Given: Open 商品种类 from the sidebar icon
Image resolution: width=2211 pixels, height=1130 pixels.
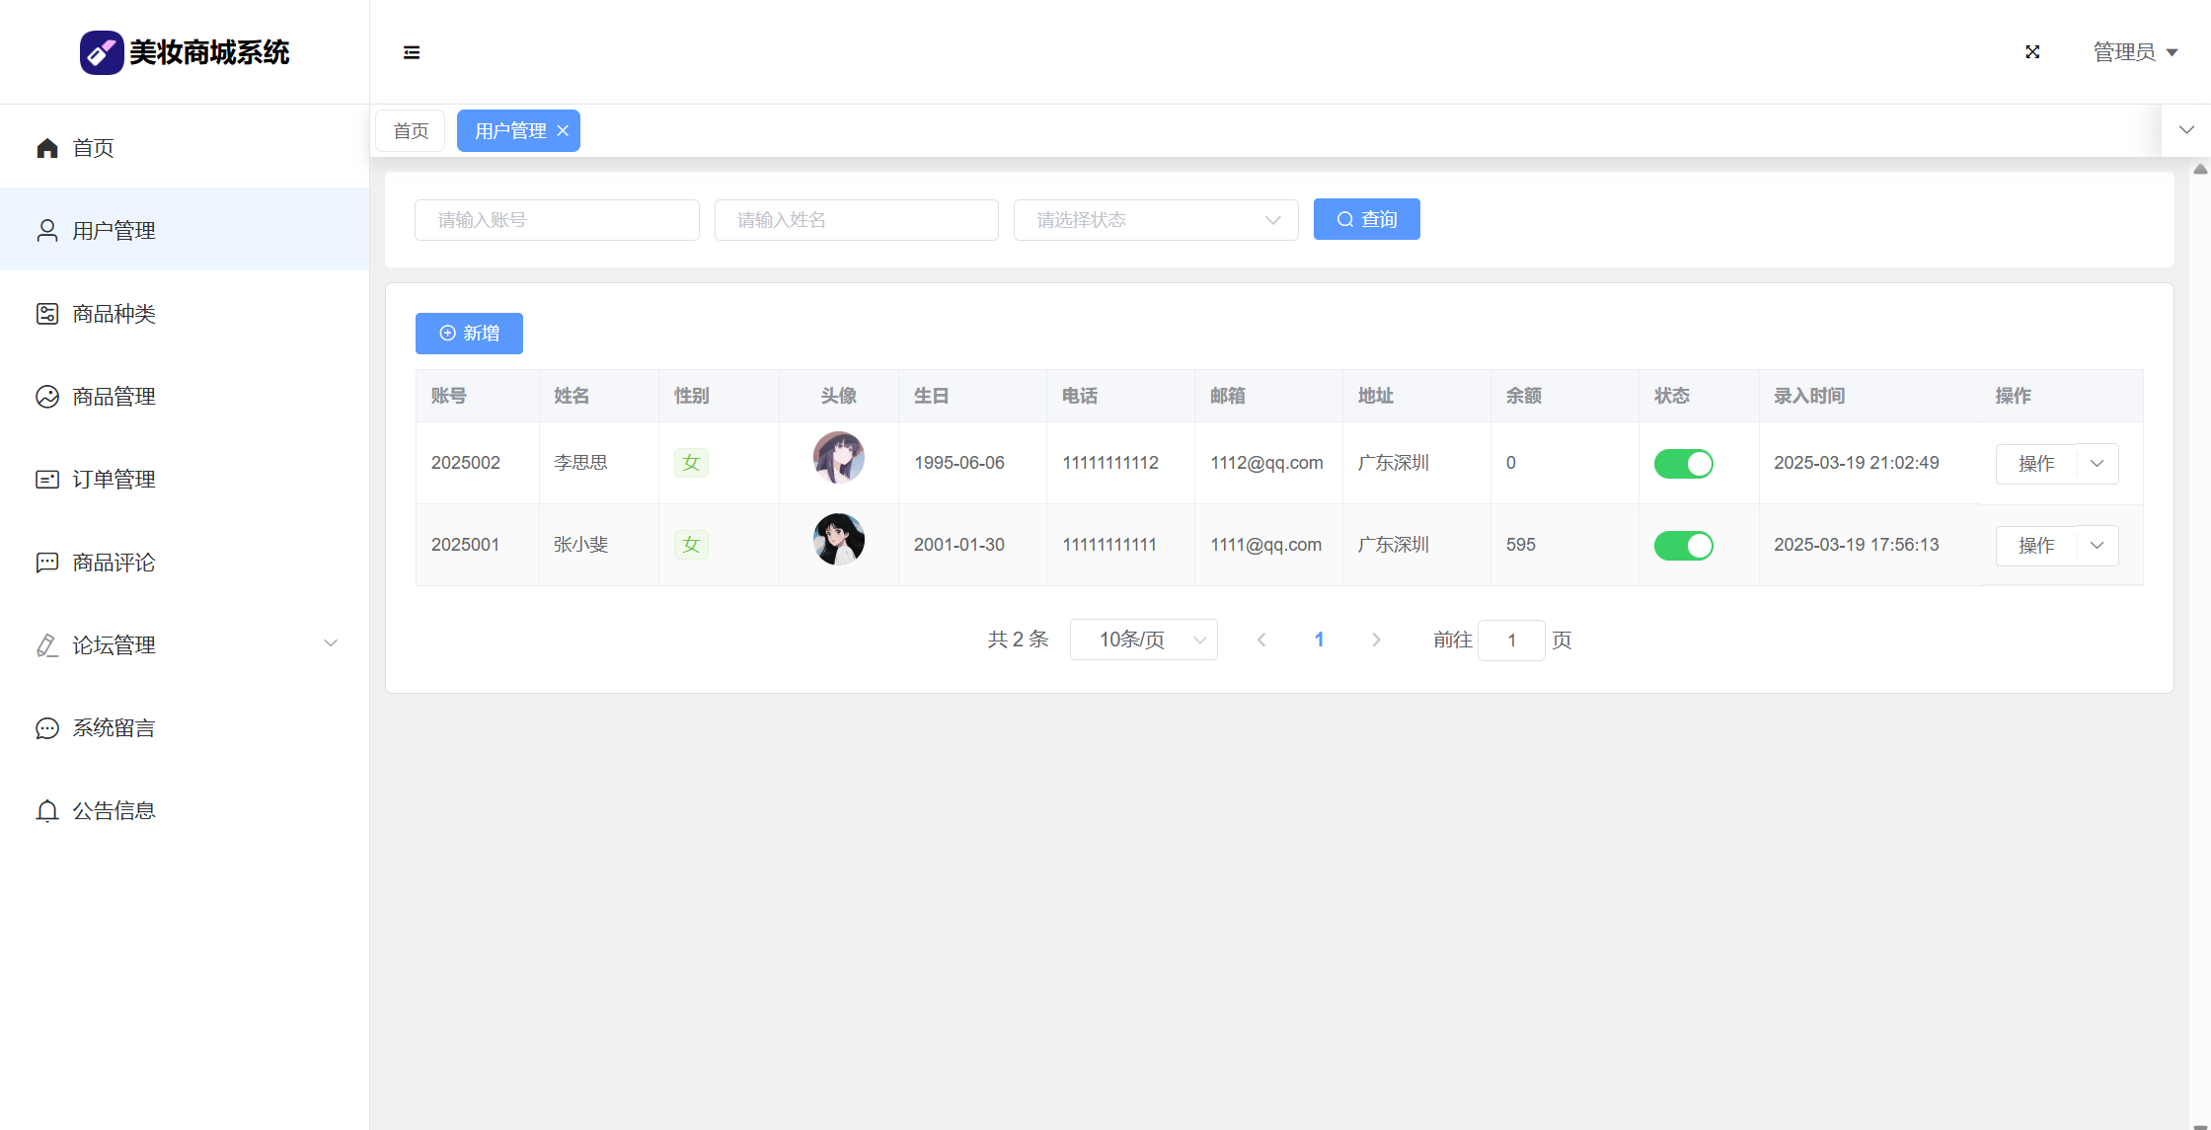Looking at the screenshot, I should click(47, 314).
